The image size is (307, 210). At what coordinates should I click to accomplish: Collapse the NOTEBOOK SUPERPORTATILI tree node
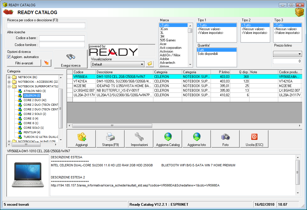click(9, 86)
